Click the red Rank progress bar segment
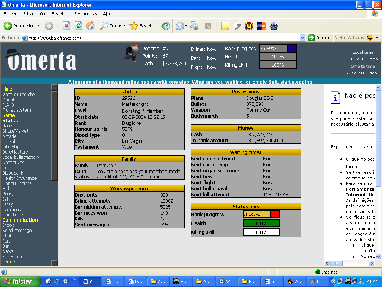 [x=275, y=214]
